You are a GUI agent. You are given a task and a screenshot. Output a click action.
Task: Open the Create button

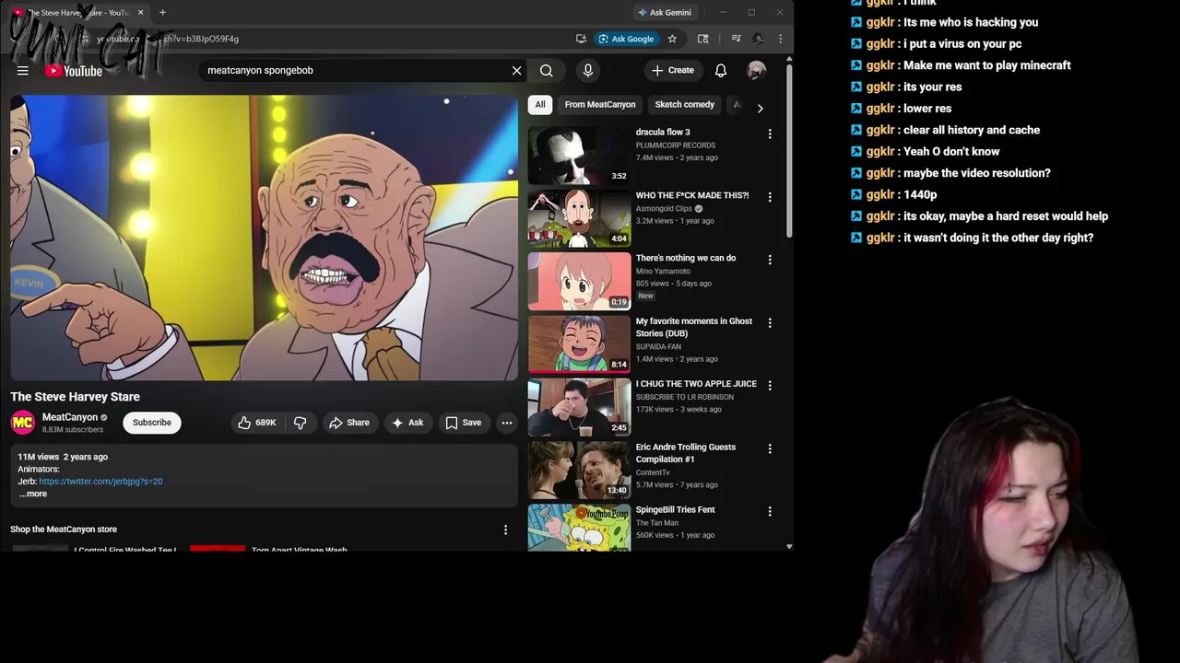(x=672, y=70)
